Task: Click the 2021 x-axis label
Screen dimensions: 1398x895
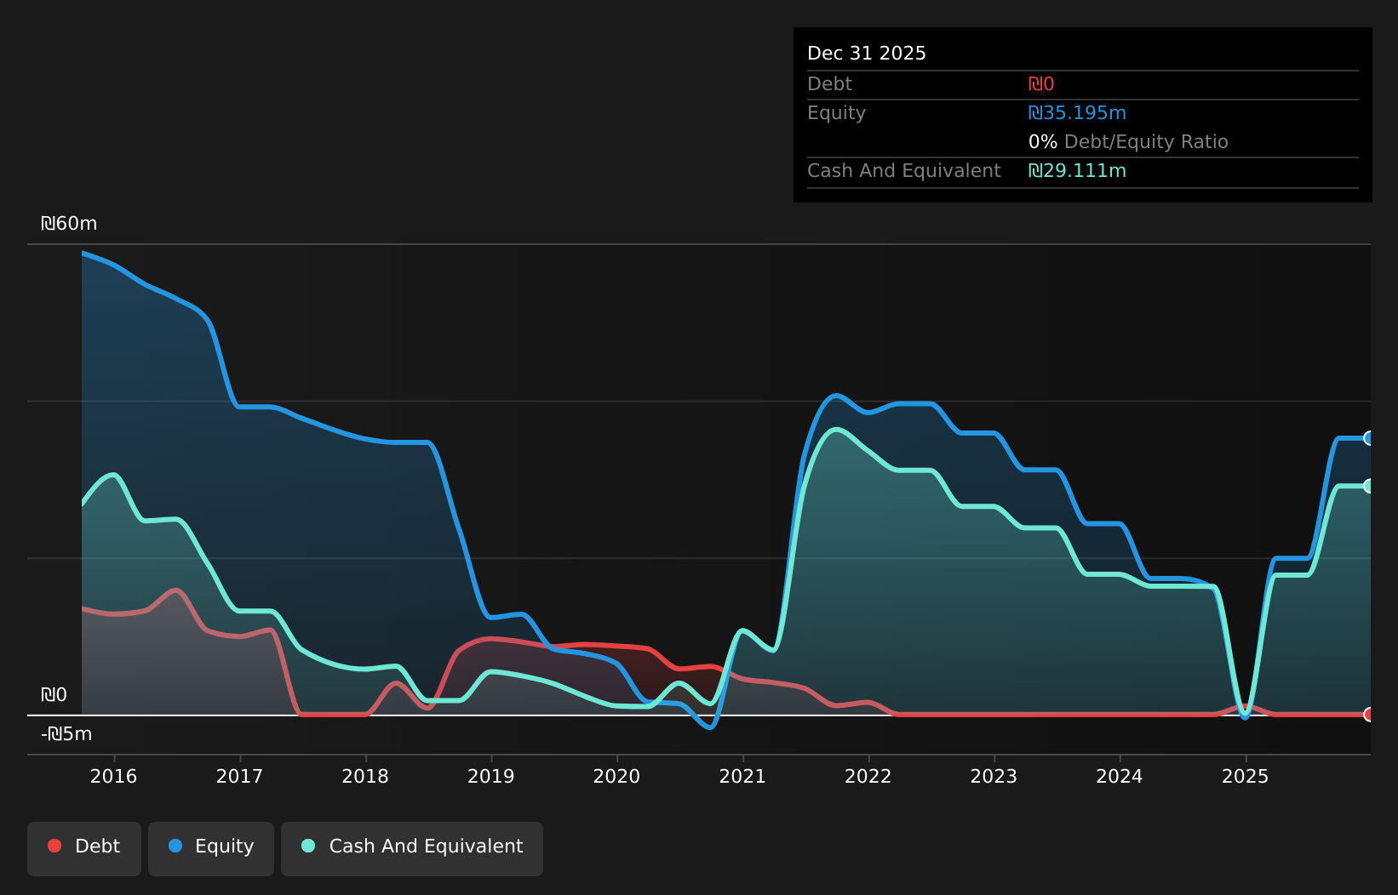Action: [x=742, y=776]
